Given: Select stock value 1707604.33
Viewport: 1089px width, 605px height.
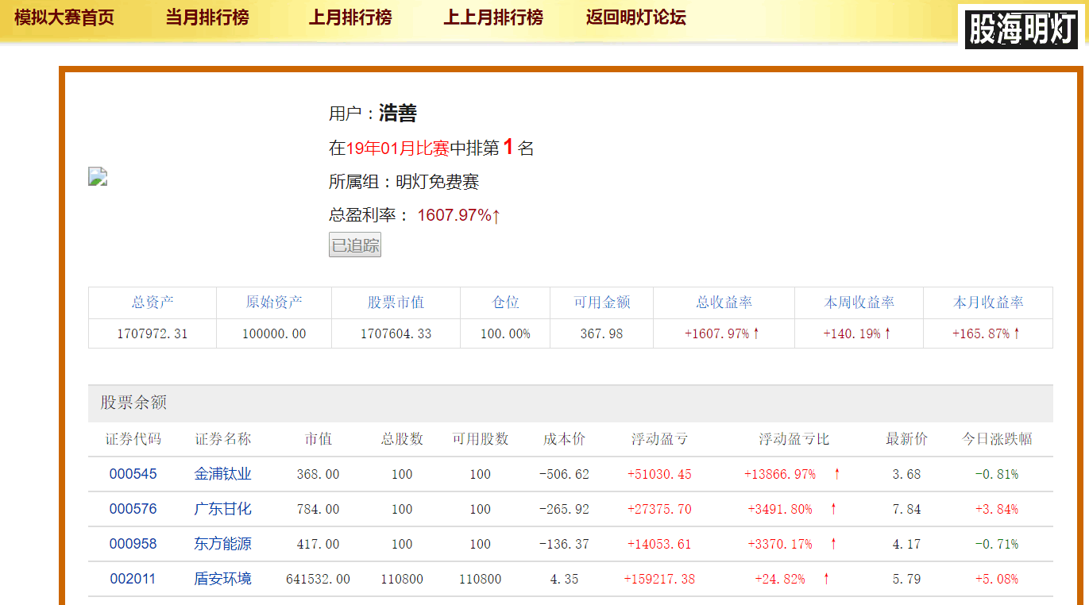Looking at the screenshot, I should pyautogui.click(x=396, y=333).
